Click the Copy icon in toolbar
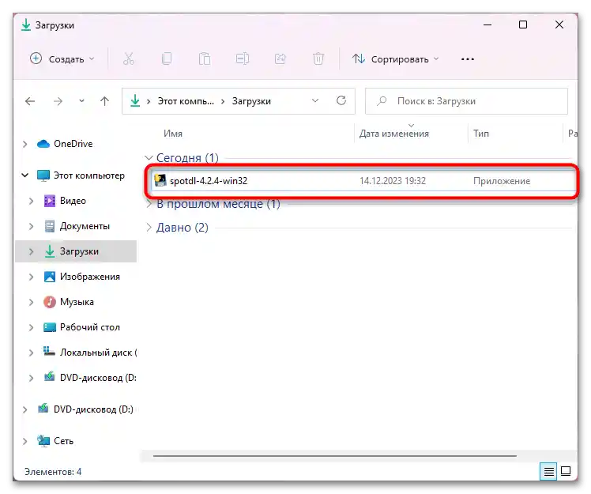Viewport: 591px width, 494px height. tap(167, 58)
